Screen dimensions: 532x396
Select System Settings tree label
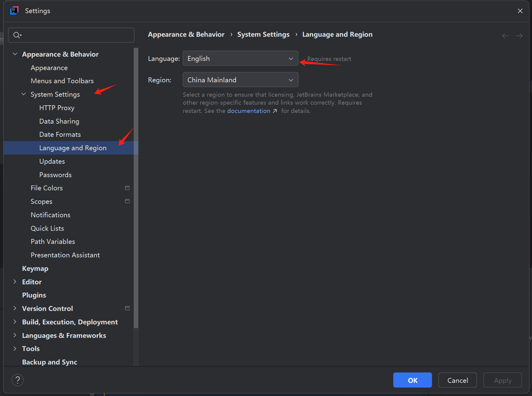click(x=55, y=94)
